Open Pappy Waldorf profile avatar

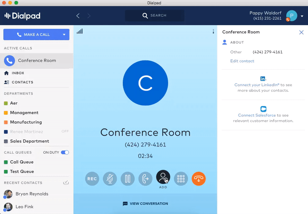tap(292, 16)
